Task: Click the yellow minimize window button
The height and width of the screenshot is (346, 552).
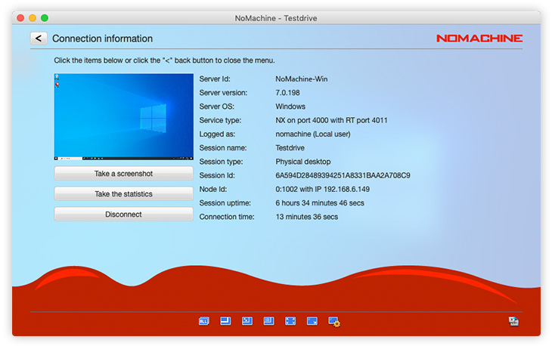Action: [x=33, y=17]
